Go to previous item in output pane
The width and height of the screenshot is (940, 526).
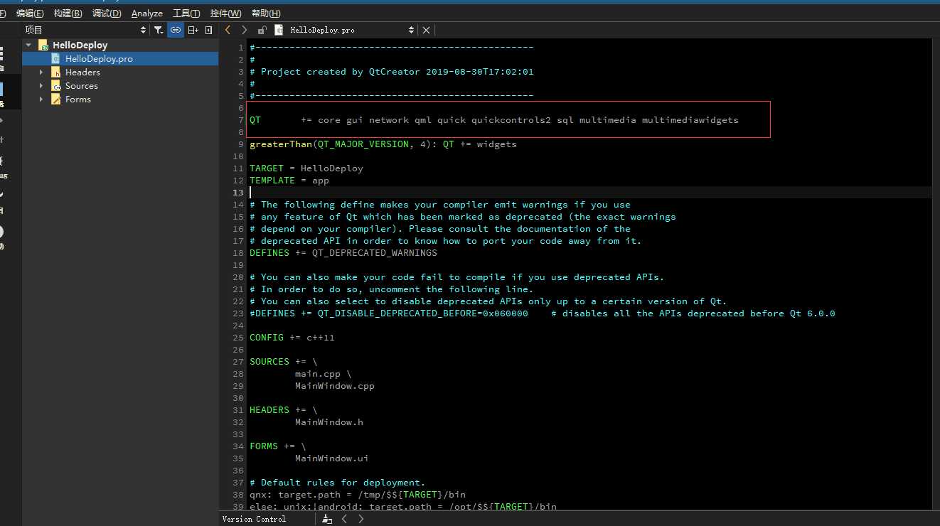pyautogui.click(x=345, y=519)
